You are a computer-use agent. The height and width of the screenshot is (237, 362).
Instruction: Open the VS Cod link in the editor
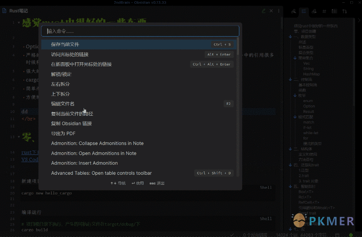[x=30, y=159]
